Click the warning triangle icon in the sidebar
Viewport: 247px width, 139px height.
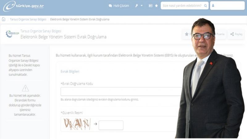coord(25,88)
